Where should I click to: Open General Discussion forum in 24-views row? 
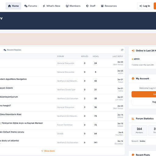66,63
